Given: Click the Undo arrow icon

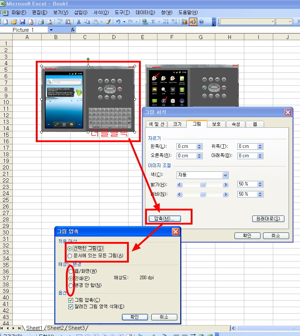Looking at the screenshot, I should (x=118, y=22).
